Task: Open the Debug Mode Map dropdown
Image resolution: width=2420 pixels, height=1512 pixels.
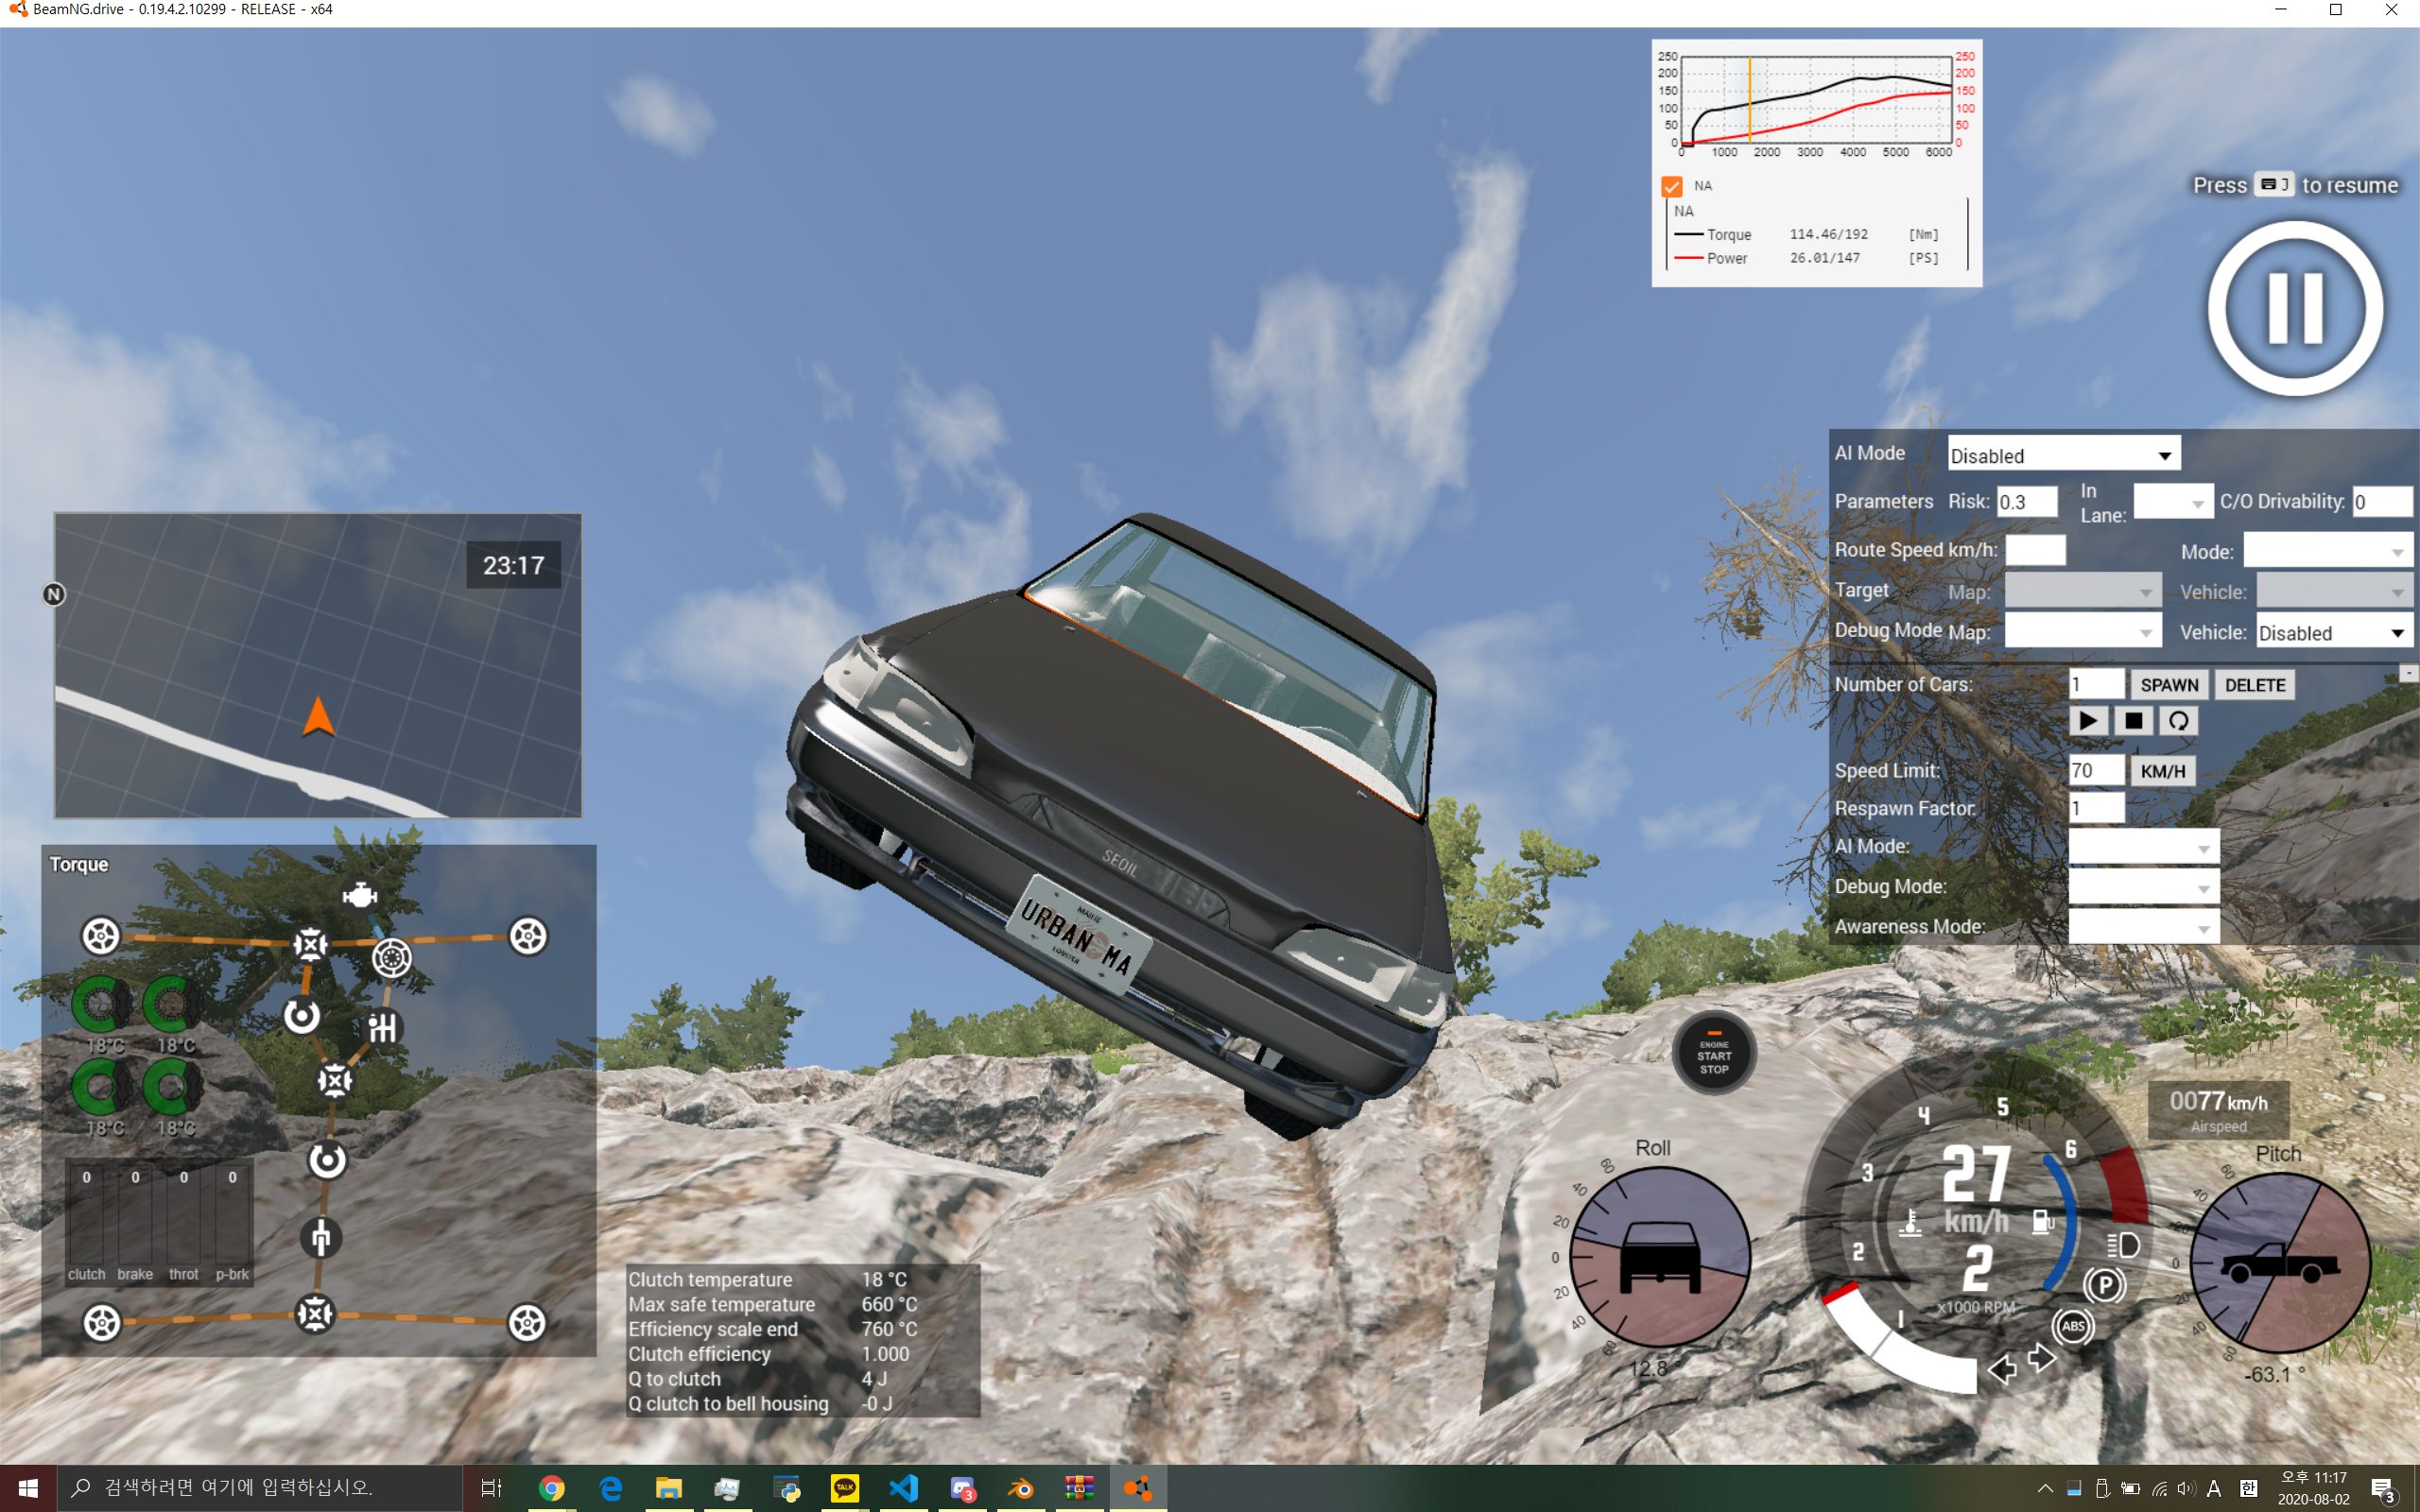Action: pyautogui.click(x=2083, y=631)
